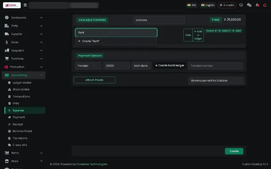Click the Fusion Desktop 0.1.3 version text
This screenshot has width=271, height=169.
255,164
